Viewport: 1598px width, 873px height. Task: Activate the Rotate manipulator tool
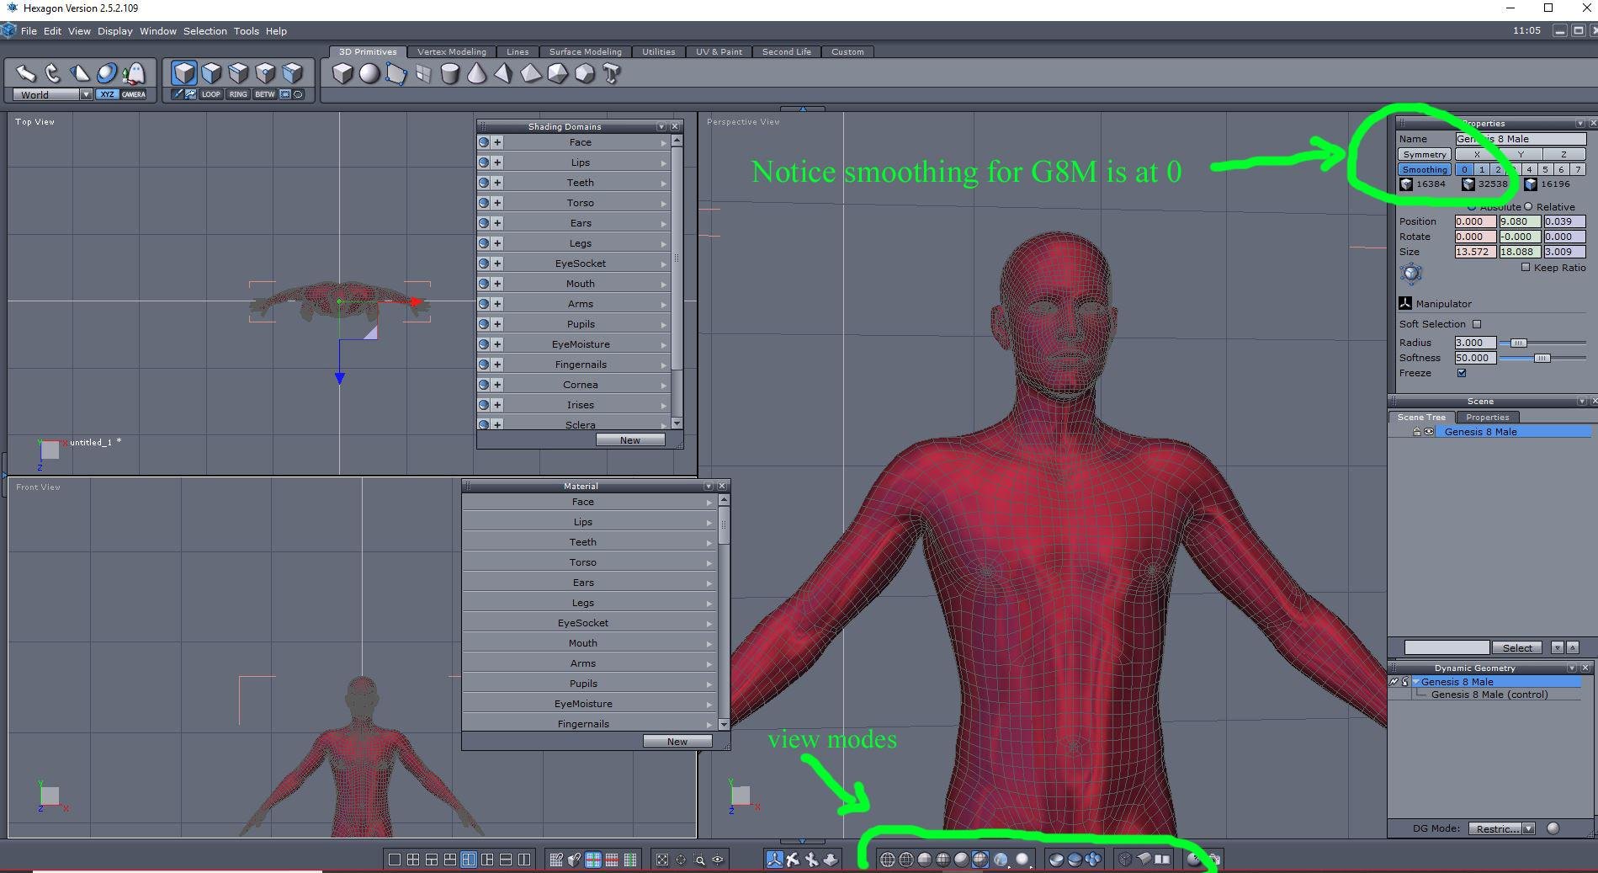click(x=53, y=73)
